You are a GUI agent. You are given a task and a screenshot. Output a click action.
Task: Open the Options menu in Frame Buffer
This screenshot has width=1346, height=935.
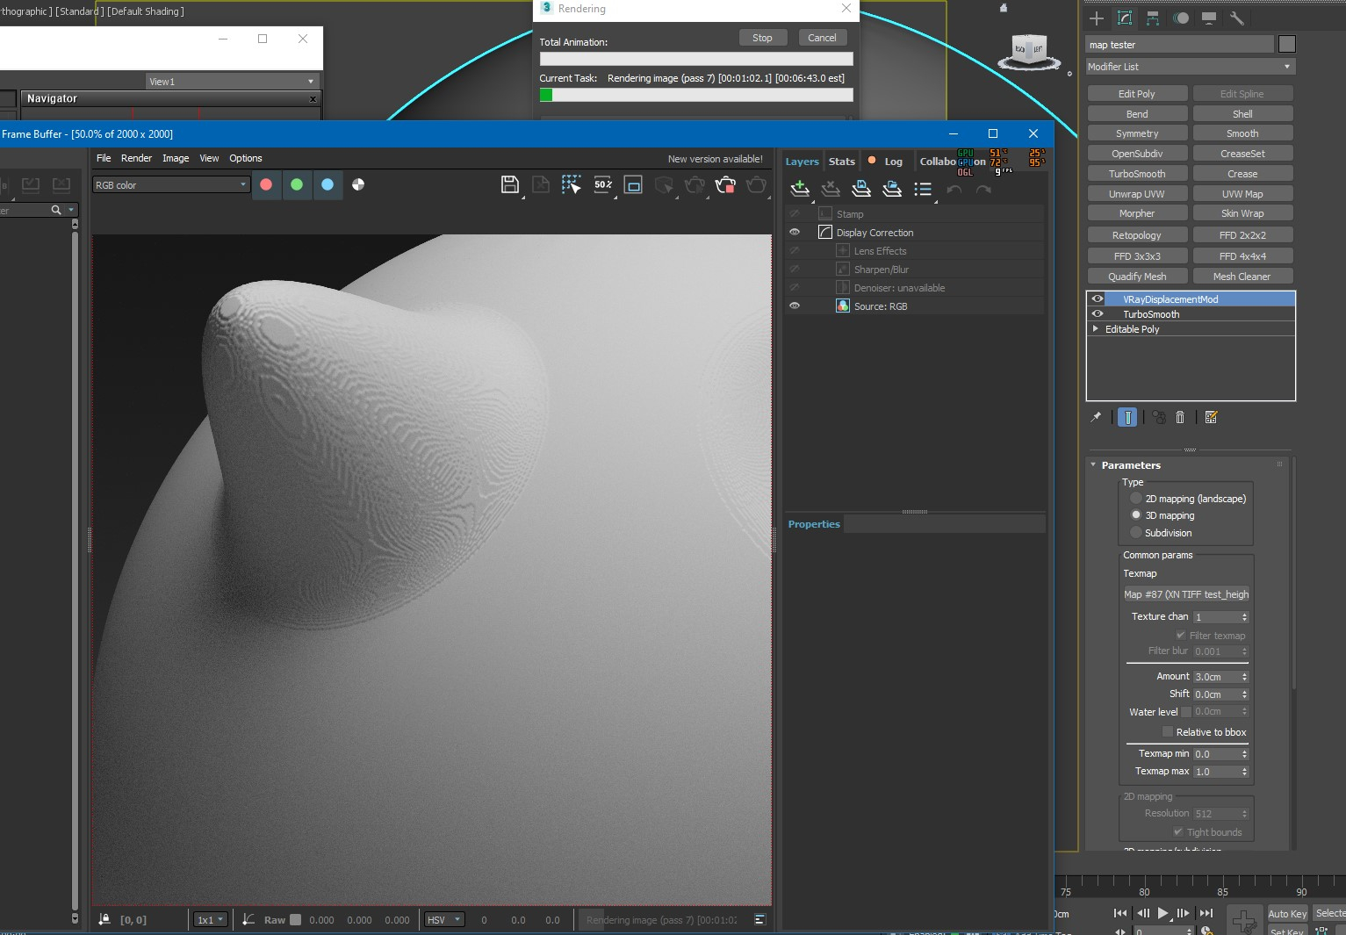point(246,158)
